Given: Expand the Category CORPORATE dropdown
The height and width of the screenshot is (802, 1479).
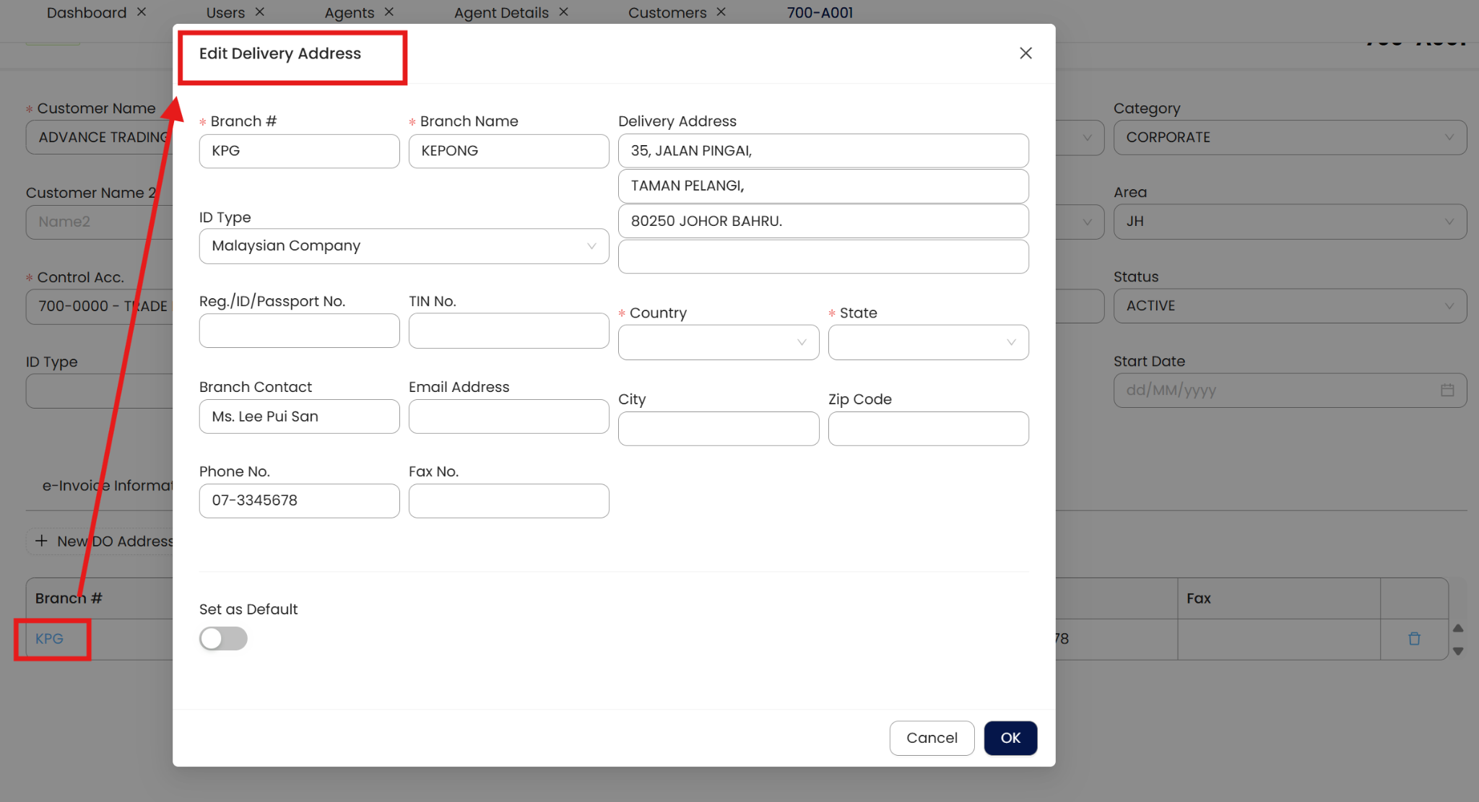Looking at the screenshot, I should 1290,137.
